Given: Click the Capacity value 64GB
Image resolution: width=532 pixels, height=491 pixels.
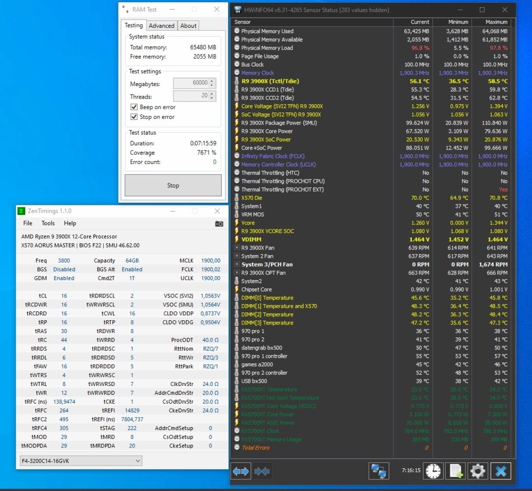Looking at the screenshot, I should pos(132,260).
